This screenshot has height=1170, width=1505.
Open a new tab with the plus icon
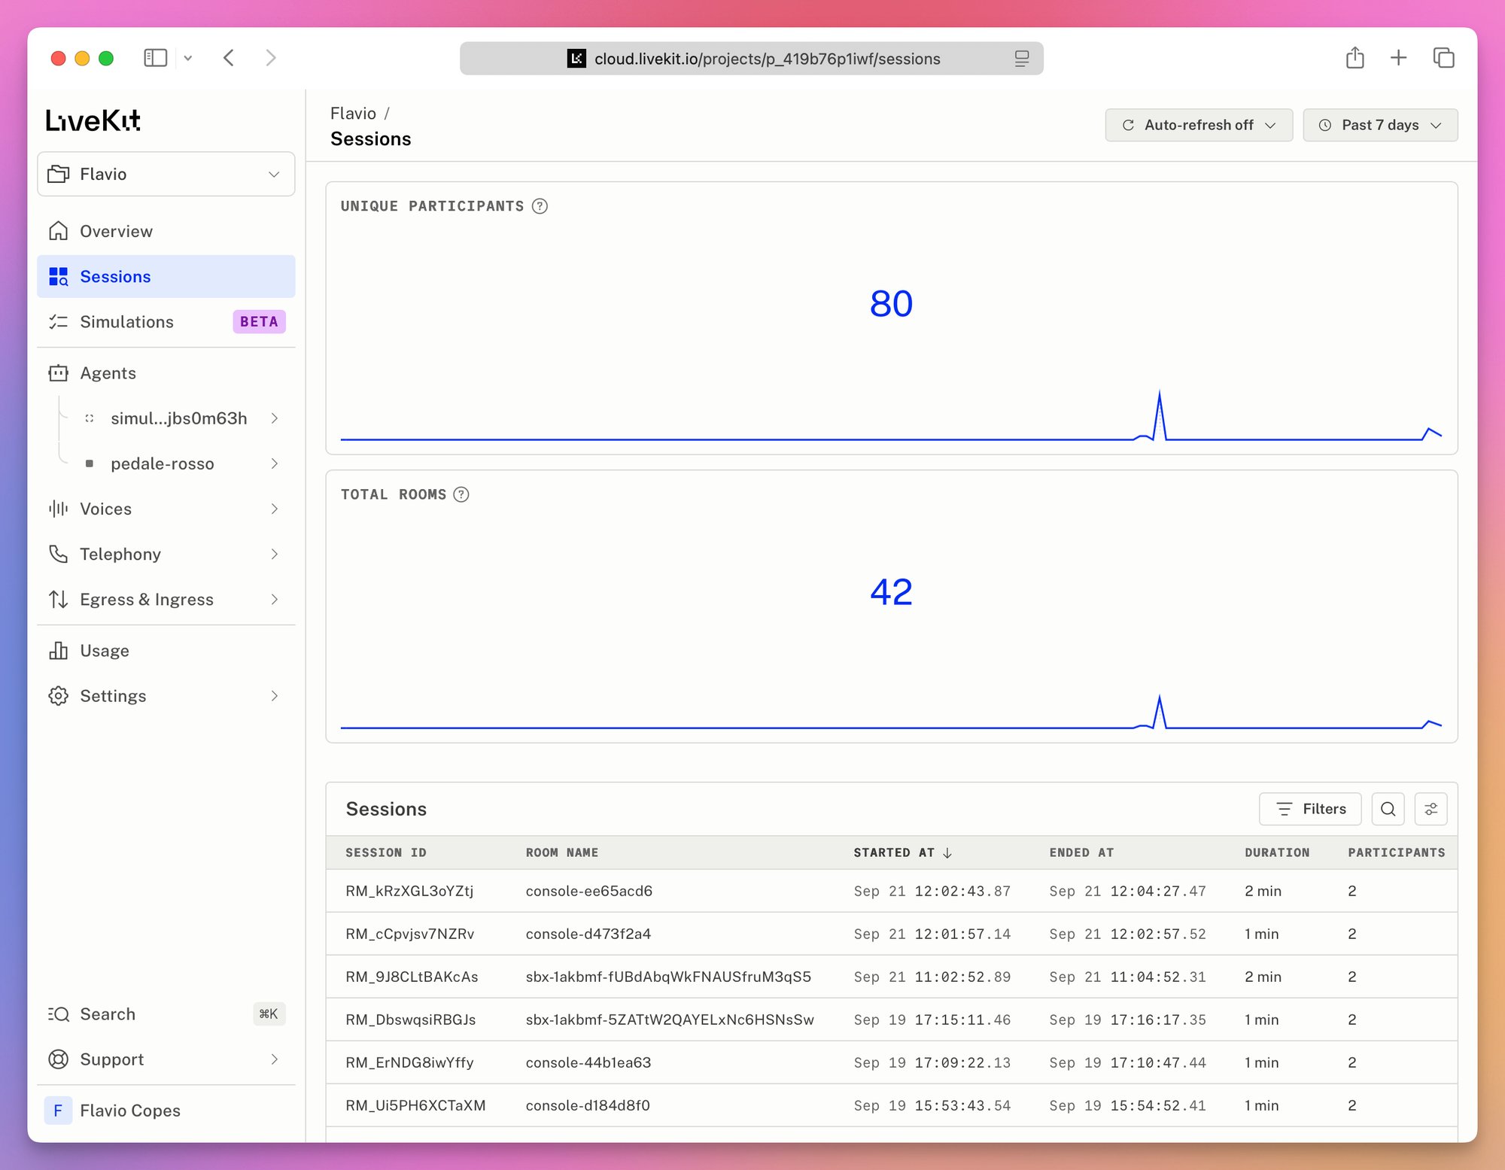tap(1398, 58)
